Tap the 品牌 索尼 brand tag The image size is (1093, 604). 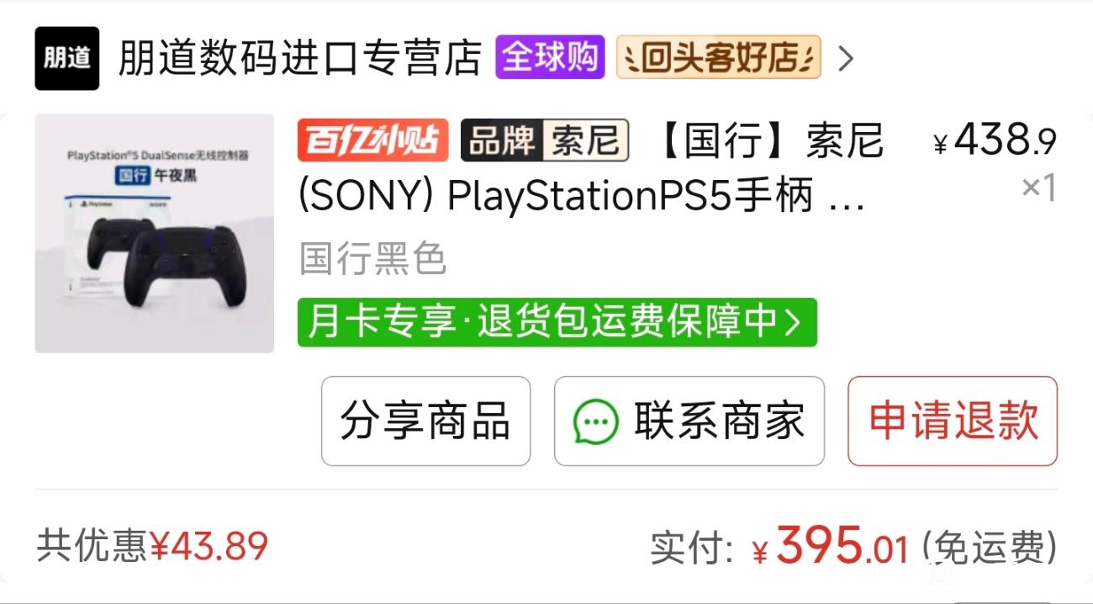[x=545, y=140]
